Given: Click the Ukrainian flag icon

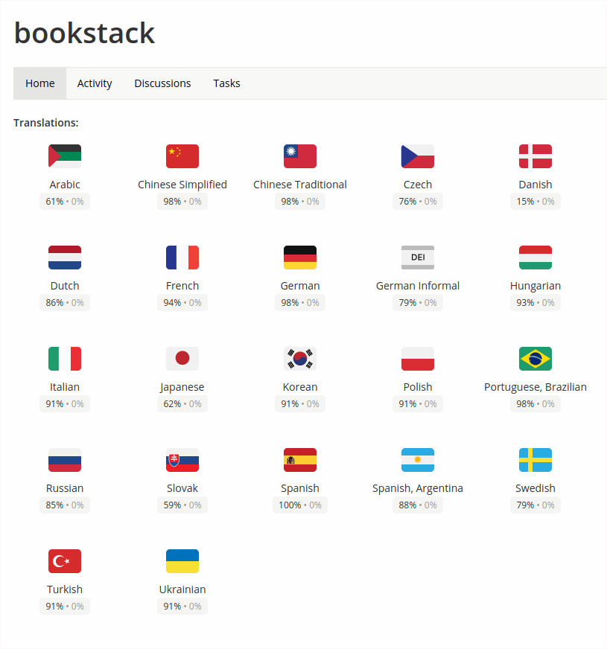Looking at the screenshot, I should (x=182, y=561).
